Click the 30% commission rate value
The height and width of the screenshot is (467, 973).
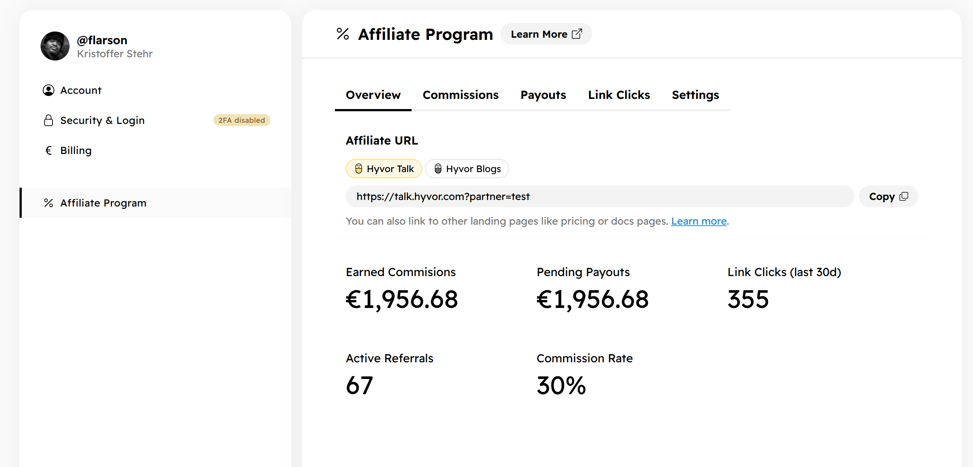[x=561, y=385]
